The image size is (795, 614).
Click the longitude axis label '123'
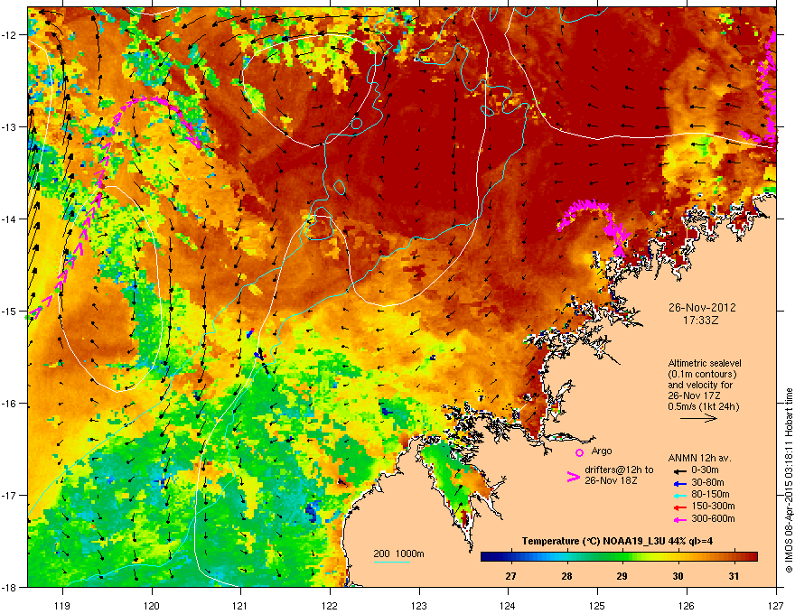tap(419, 605)
